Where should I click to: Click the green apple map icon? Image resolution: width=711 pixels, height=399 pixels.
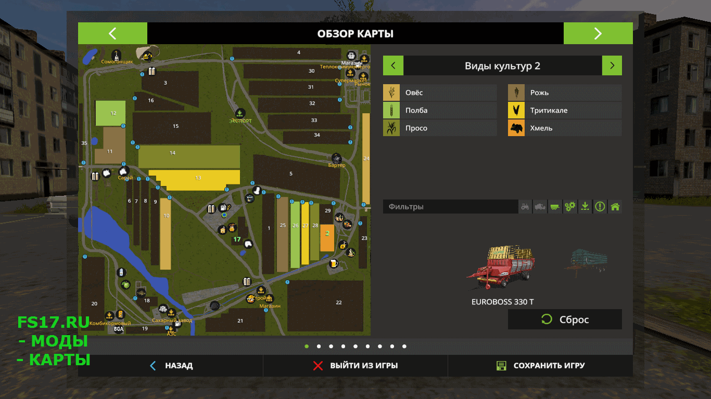125,284
